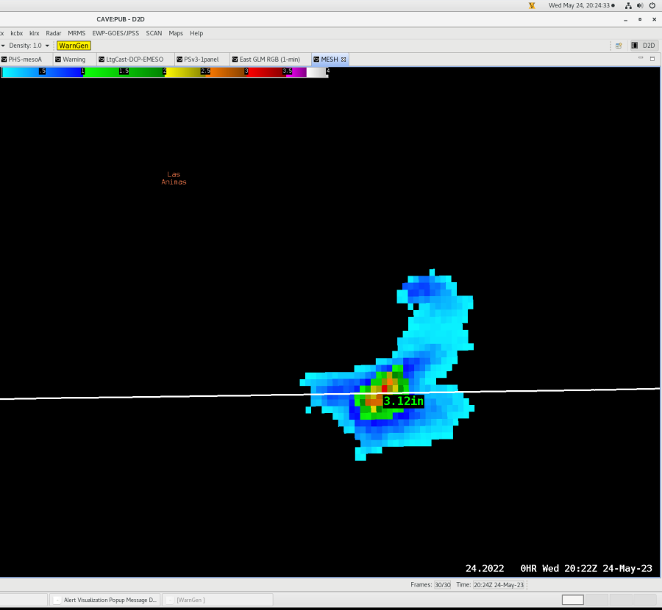Click the Open Perspective icon
Screen dimensions: 662x610
pos(619,46)
